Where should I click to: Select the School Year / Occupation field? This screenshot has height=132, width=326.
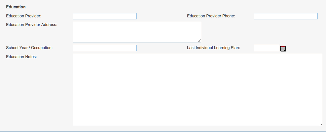click(105, 48)
